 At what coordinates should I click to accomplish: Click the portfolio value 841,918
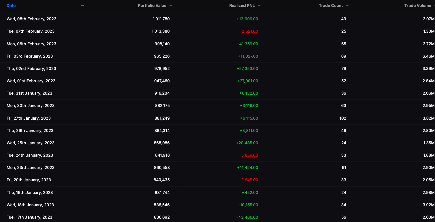[162, 155]
